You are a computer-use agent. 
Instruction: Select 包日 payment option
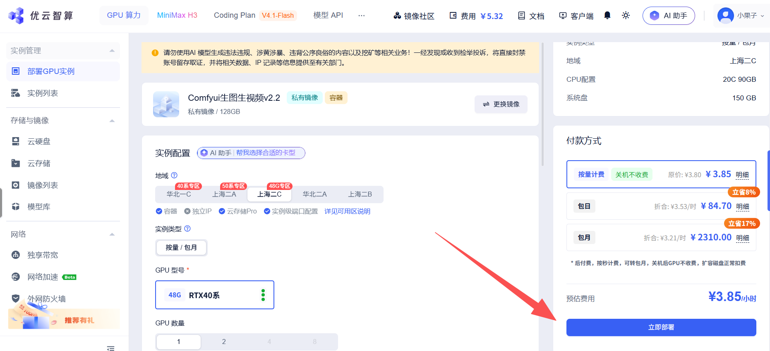(661, 206)
